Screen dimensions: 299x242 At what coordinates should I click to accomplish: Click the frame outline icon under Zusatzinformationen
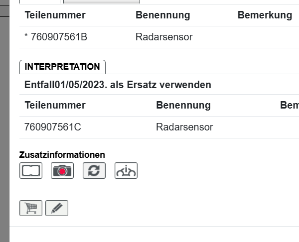pyautogui.click(x=31, y=171)
